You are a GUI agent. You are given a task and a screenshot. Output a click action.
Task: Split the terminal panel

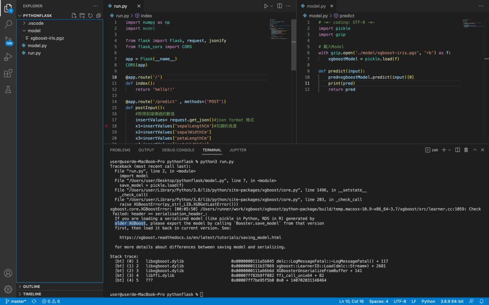point(457,150)
